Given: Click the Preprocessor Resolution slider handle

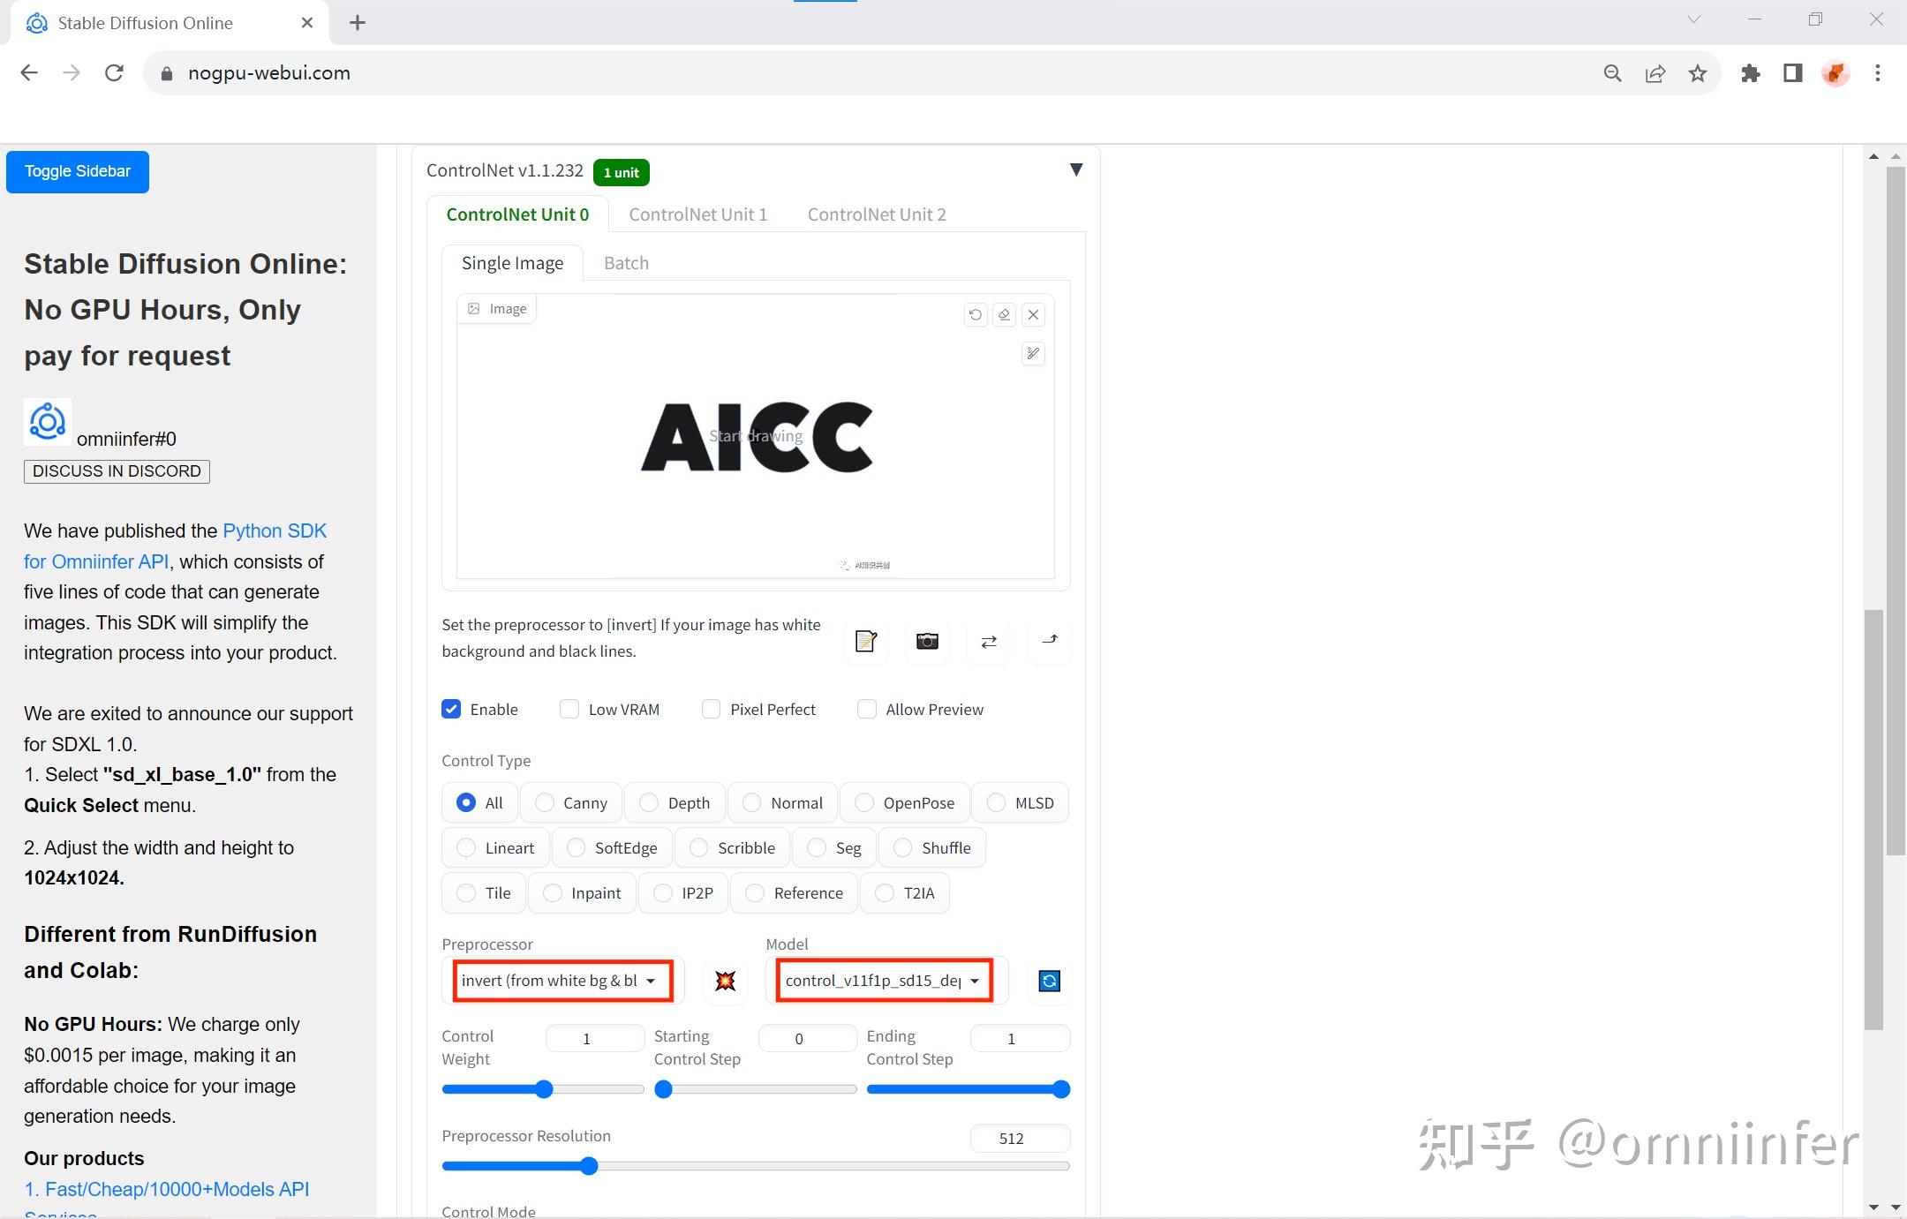Looking at the screenshot, I should (x=589, y=1167).
